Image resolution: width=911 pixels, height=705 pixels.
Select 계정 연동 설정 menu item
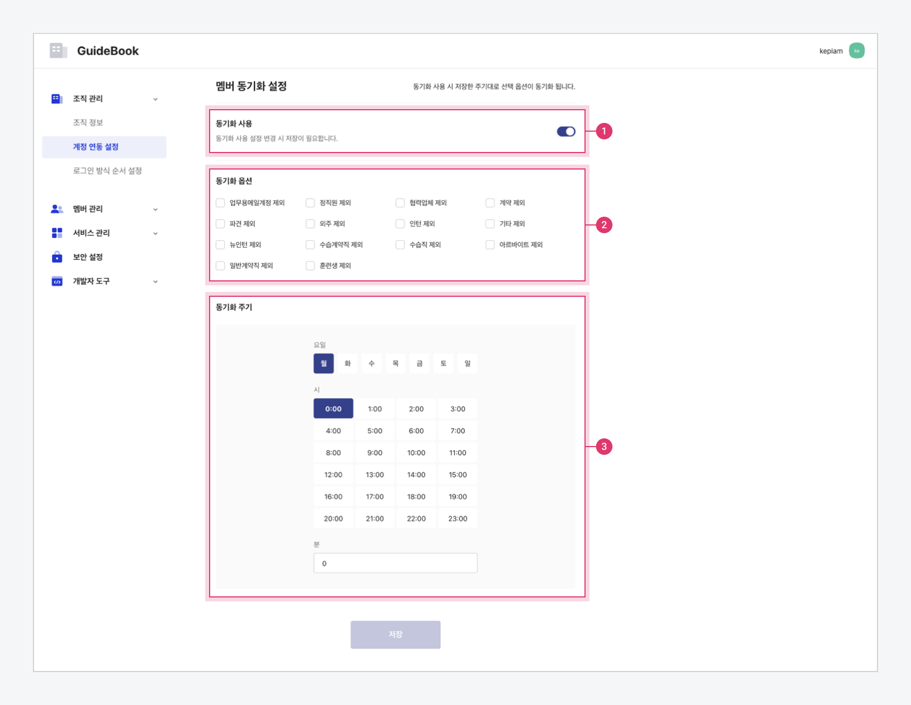pyautogui.click(x=104, y=147)
